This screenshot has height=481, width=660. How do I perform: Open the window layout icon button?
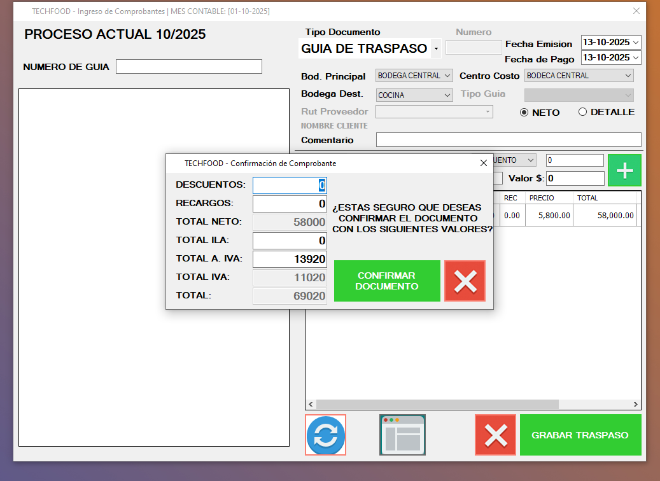[402, 435]
